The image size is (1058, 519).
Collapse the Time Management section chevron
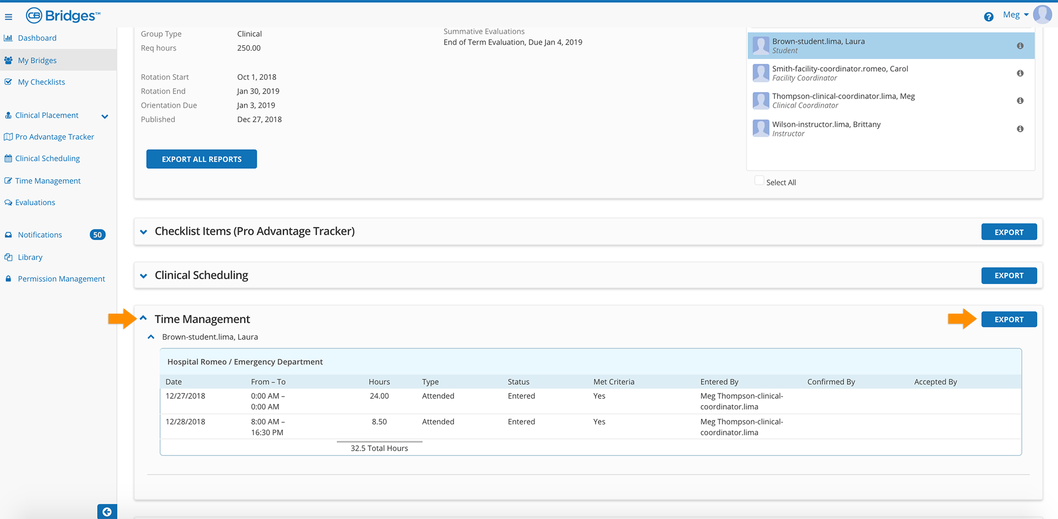[143, 318]
